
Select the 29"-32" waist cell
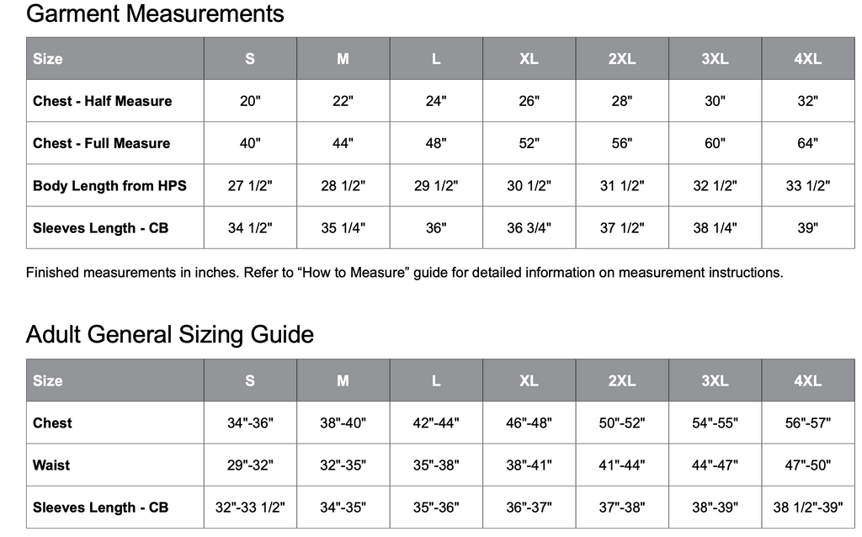250,465
